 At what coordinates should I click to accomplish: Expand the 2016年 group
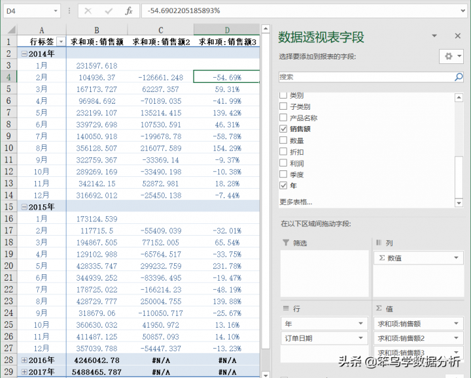pyautogui.click(x=24, y=360)
